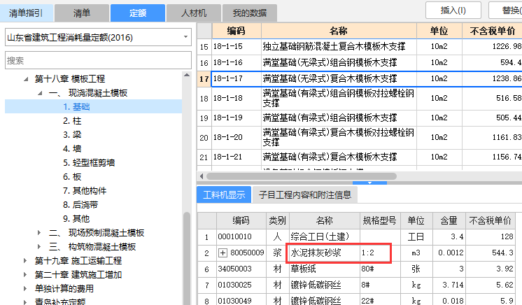Click horizontal scrollbar left arrow

tap(202, 176)
